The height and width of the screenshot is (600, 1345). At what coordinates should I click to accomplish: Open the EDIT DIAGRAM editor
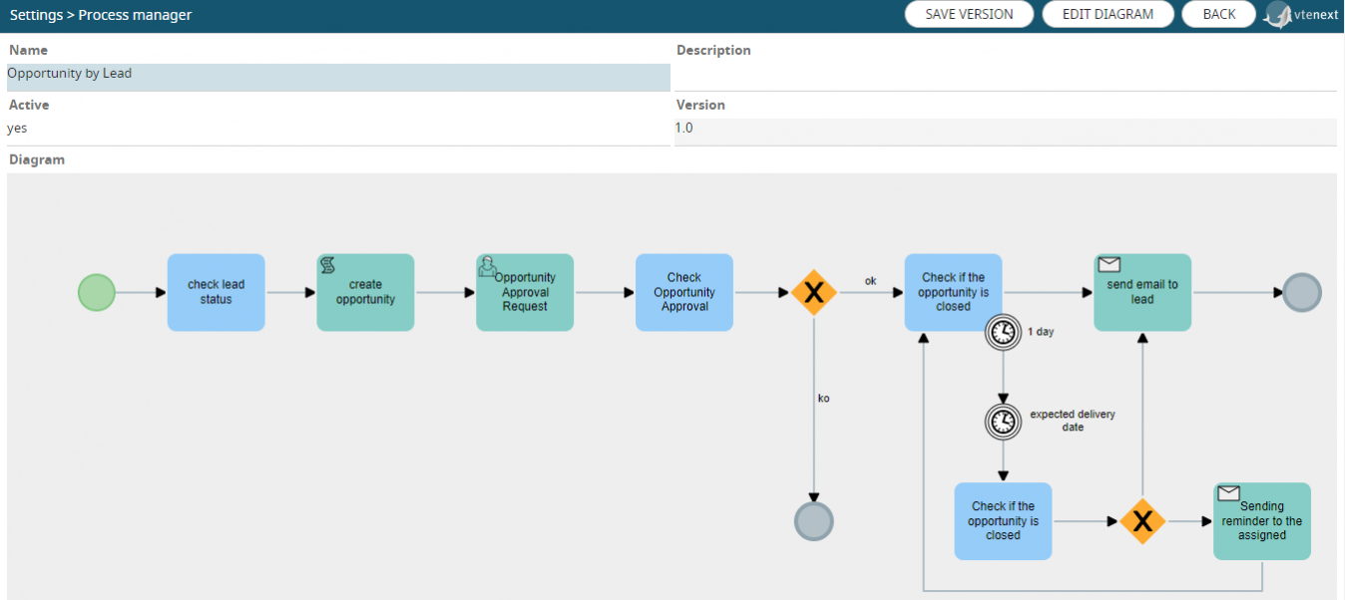pyautogui.click(x=1108, y=14)
